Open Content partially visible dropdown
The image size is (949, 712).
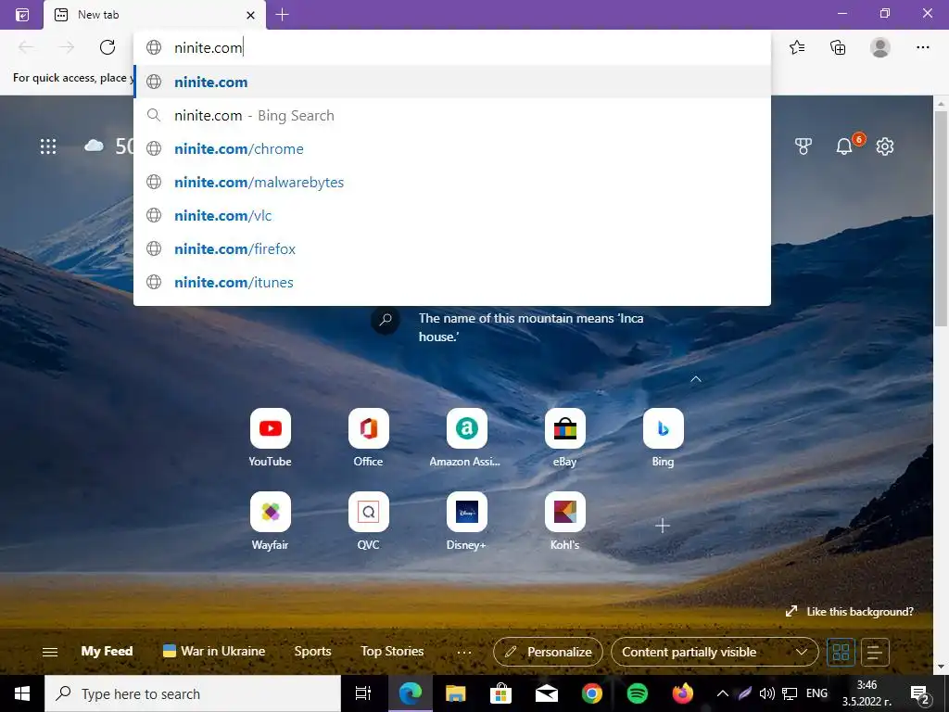point(715,652)
